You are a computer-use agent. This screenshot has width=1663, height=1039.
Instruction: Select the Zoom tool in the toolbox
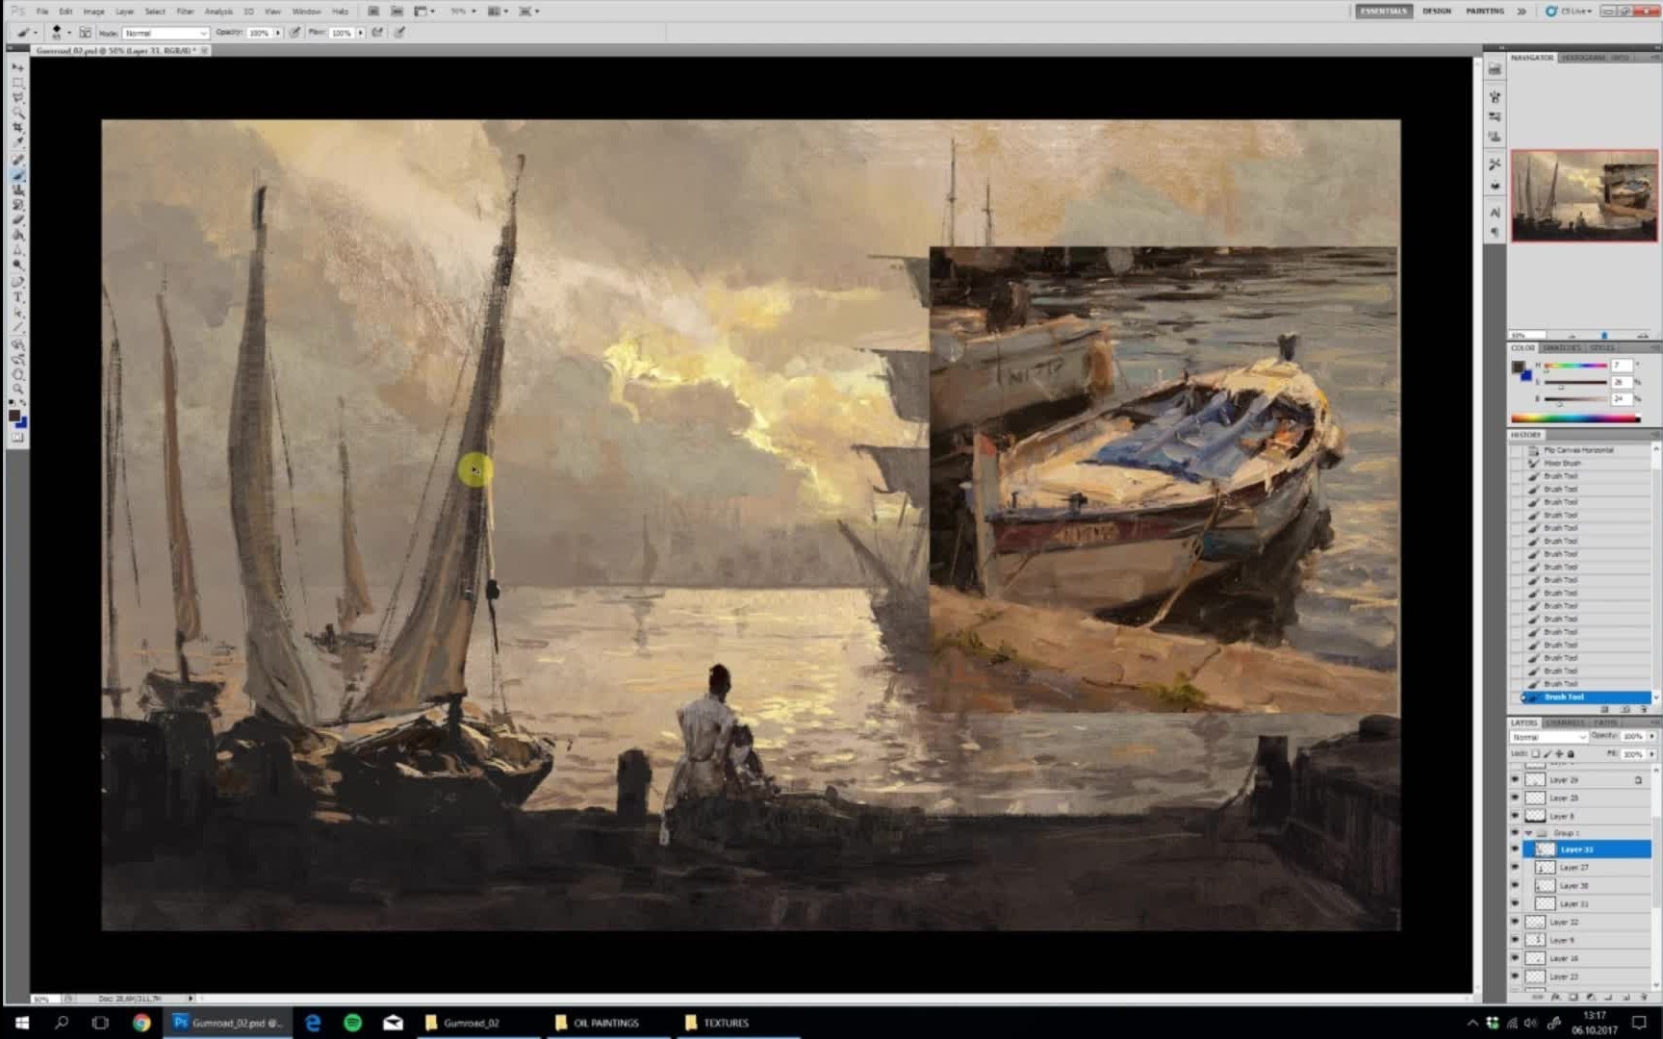(17, 389)
